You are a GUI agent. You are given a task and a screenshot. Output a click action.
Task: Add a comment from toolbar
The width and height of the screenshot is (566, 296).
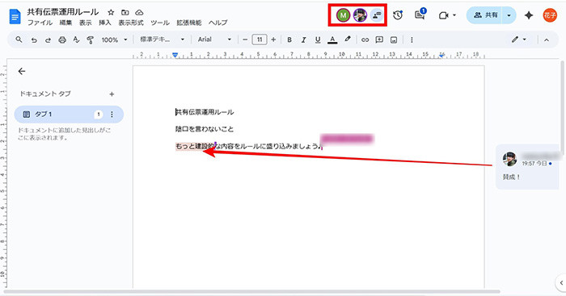[x=379, y=40]
